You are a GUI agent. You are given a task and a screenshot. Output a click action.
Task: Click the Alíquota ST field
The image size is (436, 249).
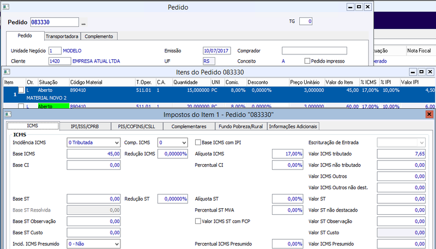[x=288, y=199]
